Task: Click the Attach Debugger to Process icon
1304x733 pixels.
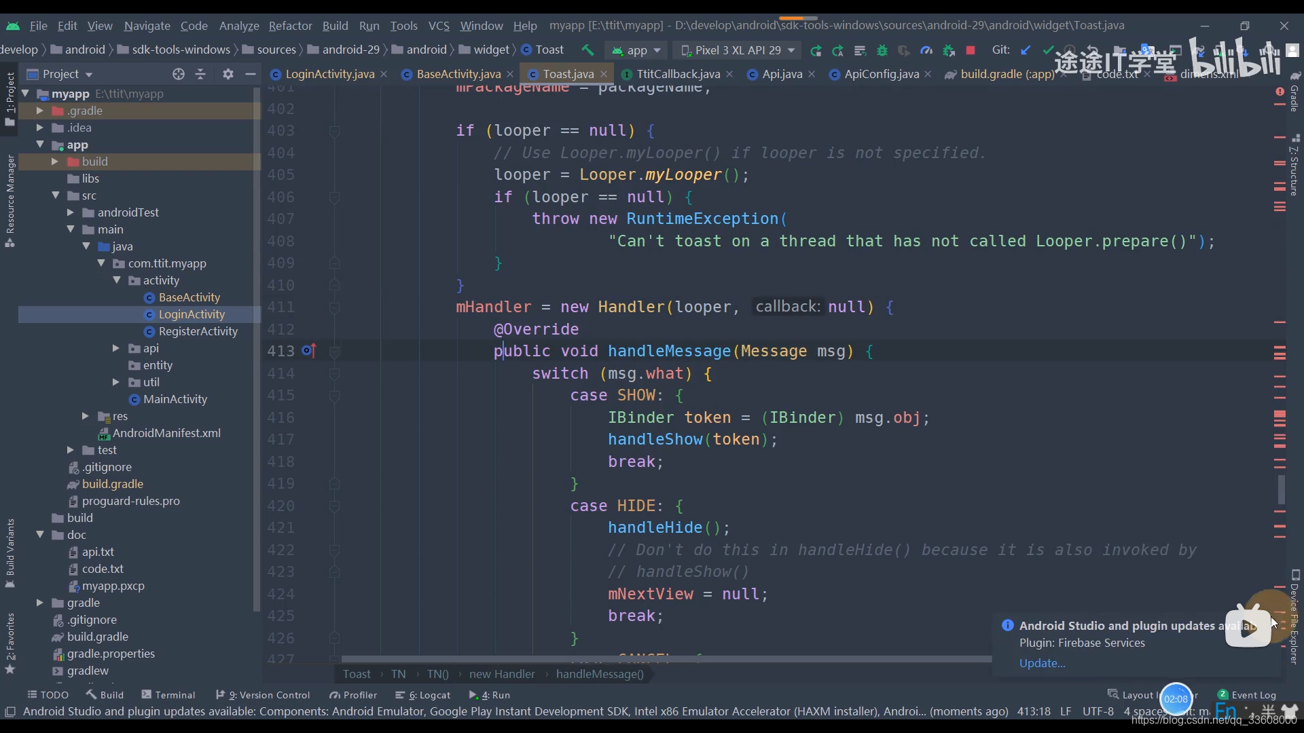Action: (949, 50)
